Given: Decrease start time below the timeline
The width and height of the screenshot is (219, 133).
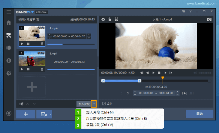Looking at the screenshot, I should click(135, 95).
